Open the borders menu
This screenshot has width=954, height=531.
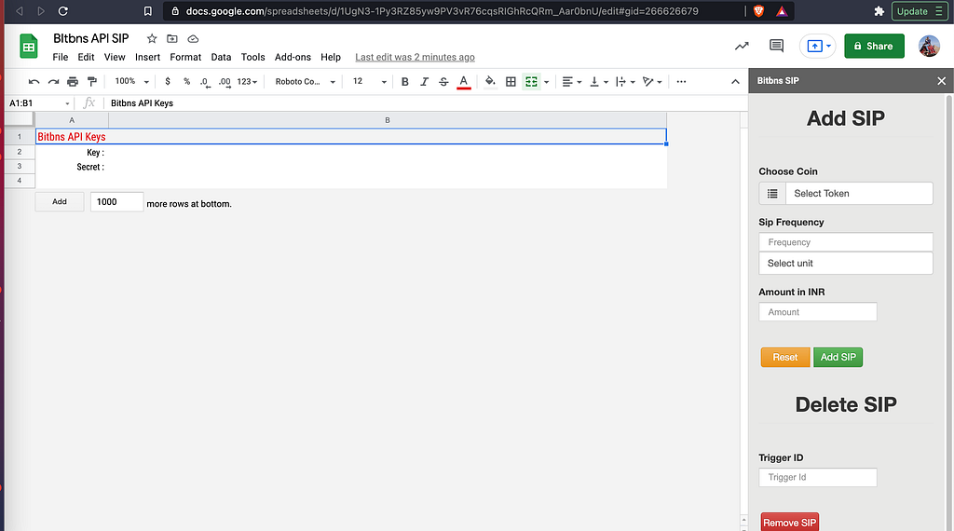point(511,81)
